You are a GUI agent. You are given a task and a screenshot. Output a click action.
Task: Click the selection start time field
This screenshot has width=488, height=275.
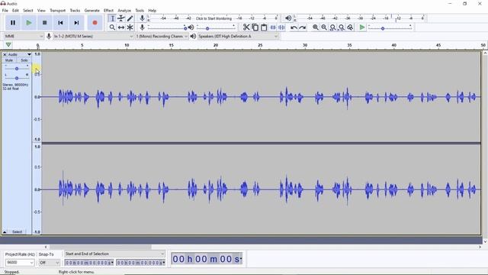(x=89, y=263)
